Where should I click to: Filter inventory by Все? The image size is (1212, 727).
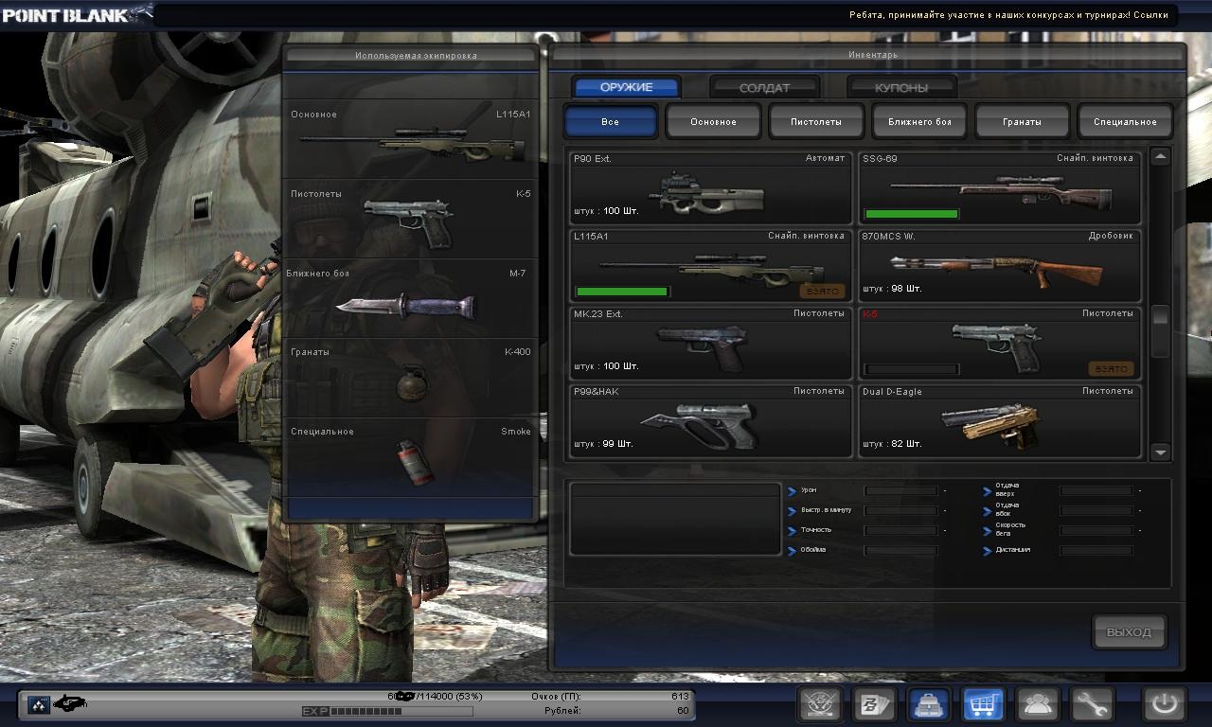[611, 122]
